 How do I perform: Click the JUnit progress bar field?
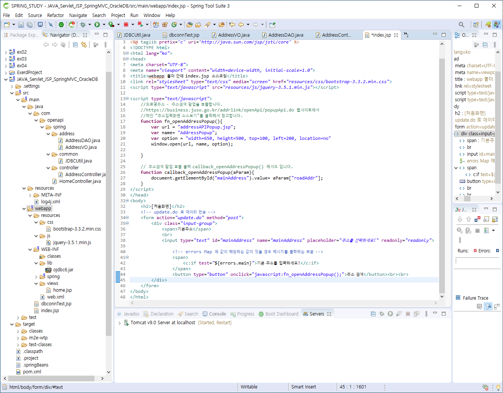(x=478, y=261)
